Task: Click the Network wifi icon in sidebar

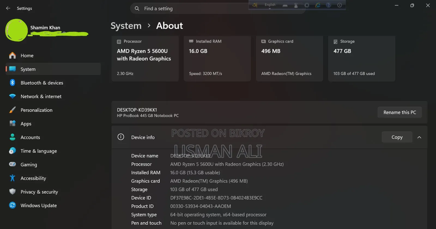Action: click(13, 96)
